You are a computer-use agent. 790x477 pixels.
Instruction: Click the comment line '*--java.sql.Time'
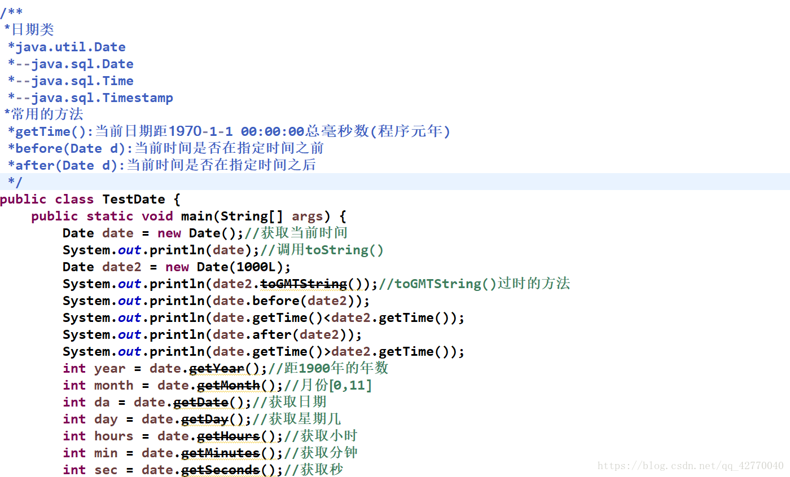click(x=71, y=81)
